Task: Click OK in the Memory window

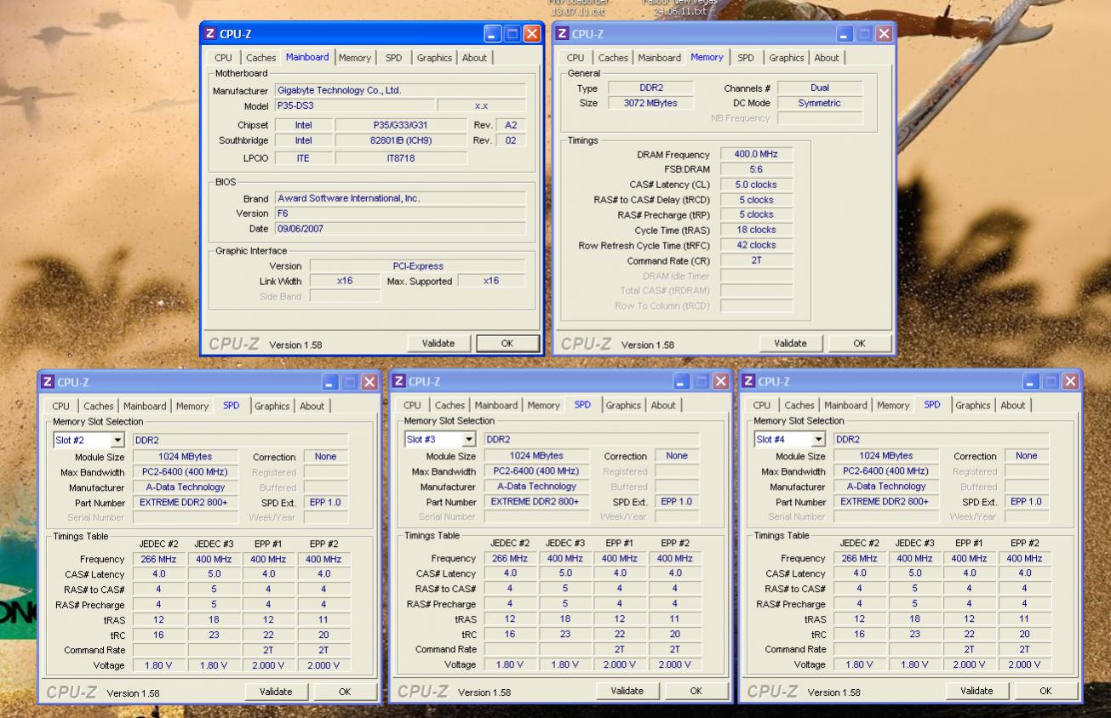Action: pos(859,344)
